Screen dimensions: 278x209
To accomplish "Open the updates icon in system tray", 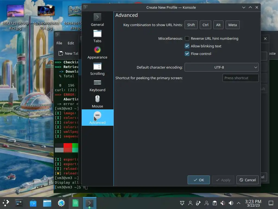I will (198, 203).
